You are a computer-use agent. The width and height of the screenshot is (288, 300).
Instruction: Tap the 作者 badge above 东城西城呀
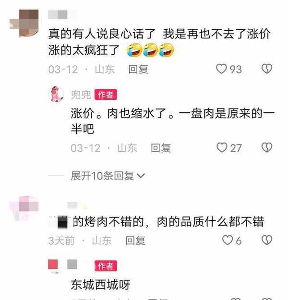[x=106, y=266]
